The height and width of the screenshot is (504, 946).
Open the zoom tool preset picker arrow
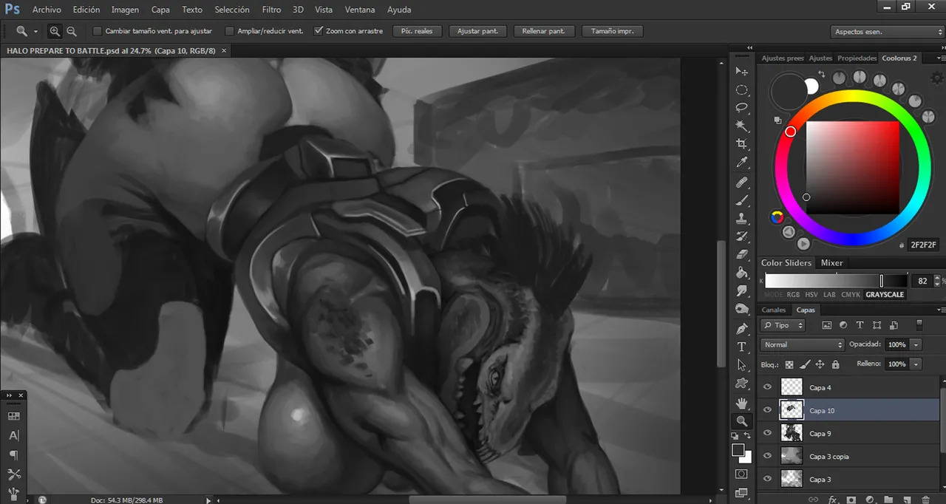35,31
